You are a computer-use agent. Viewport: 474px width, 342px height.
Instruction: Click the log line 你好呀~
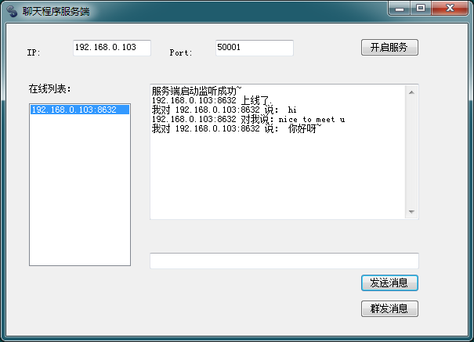pyautogui.click(x=237, y=128)
